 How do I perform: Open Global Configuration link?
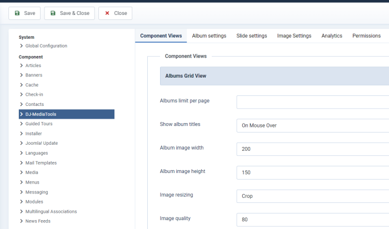46,46
